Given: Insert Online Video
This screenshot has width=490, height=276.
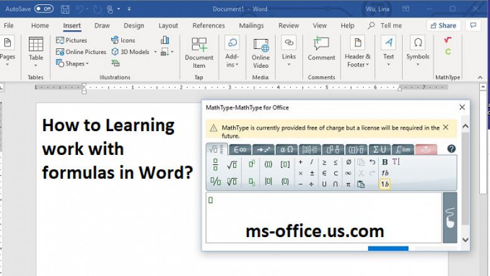Looking at the screenshot, I should pos(261,53).
